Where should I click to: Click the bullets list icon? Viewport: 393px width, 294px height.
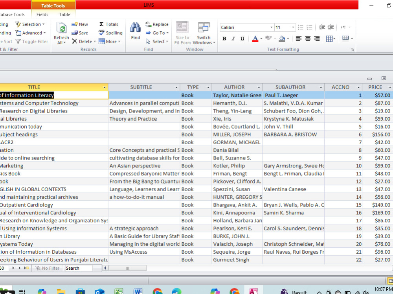[301, 27]
